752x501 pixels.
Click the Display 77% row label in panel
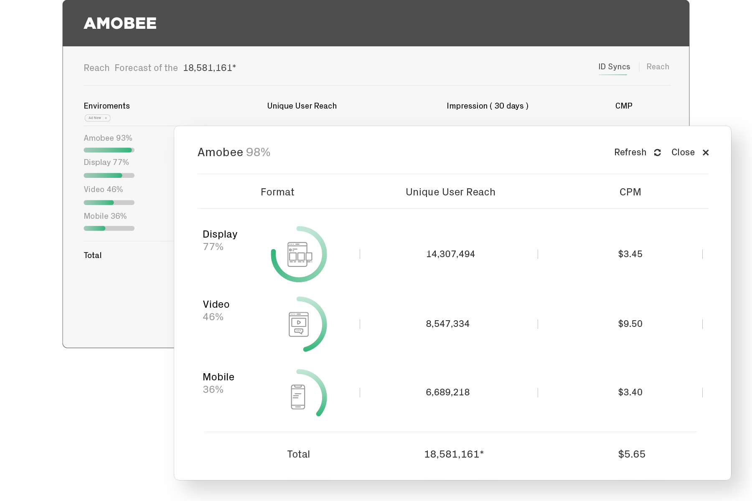(220, 240)
